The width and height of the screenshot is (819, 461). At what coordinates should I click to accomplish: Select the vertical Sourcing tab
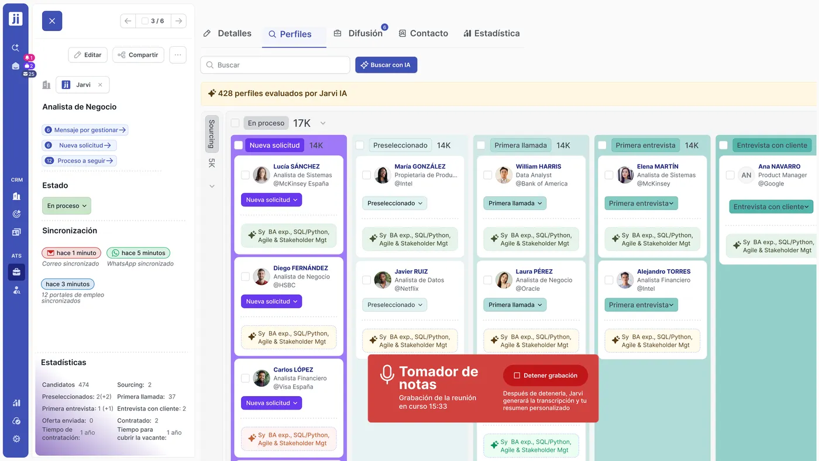(212, 134)
